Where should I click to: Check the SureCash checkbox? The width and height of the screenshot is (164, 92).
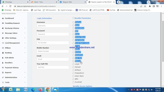(x=74, y=82)
